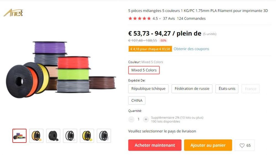Click Ajouter au panier button

[x=208, y=145]
